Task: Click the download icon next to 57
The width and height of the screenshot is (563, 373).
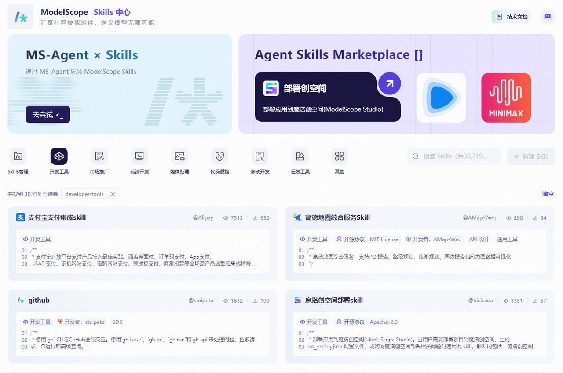Action: 535,301
